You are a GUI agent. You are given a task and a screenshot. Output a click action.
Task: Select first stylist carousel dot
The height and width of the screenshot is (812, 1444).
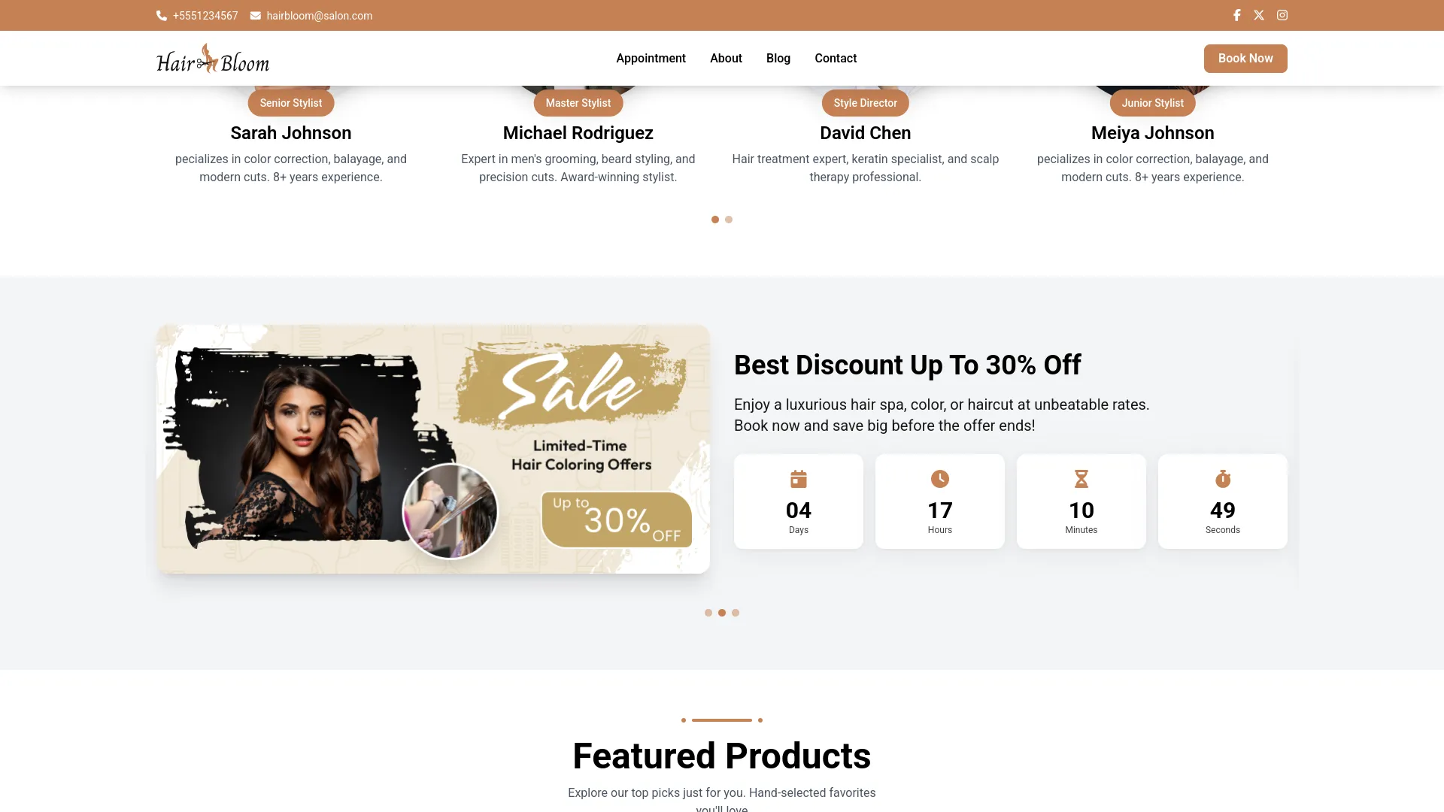[715, 220]
